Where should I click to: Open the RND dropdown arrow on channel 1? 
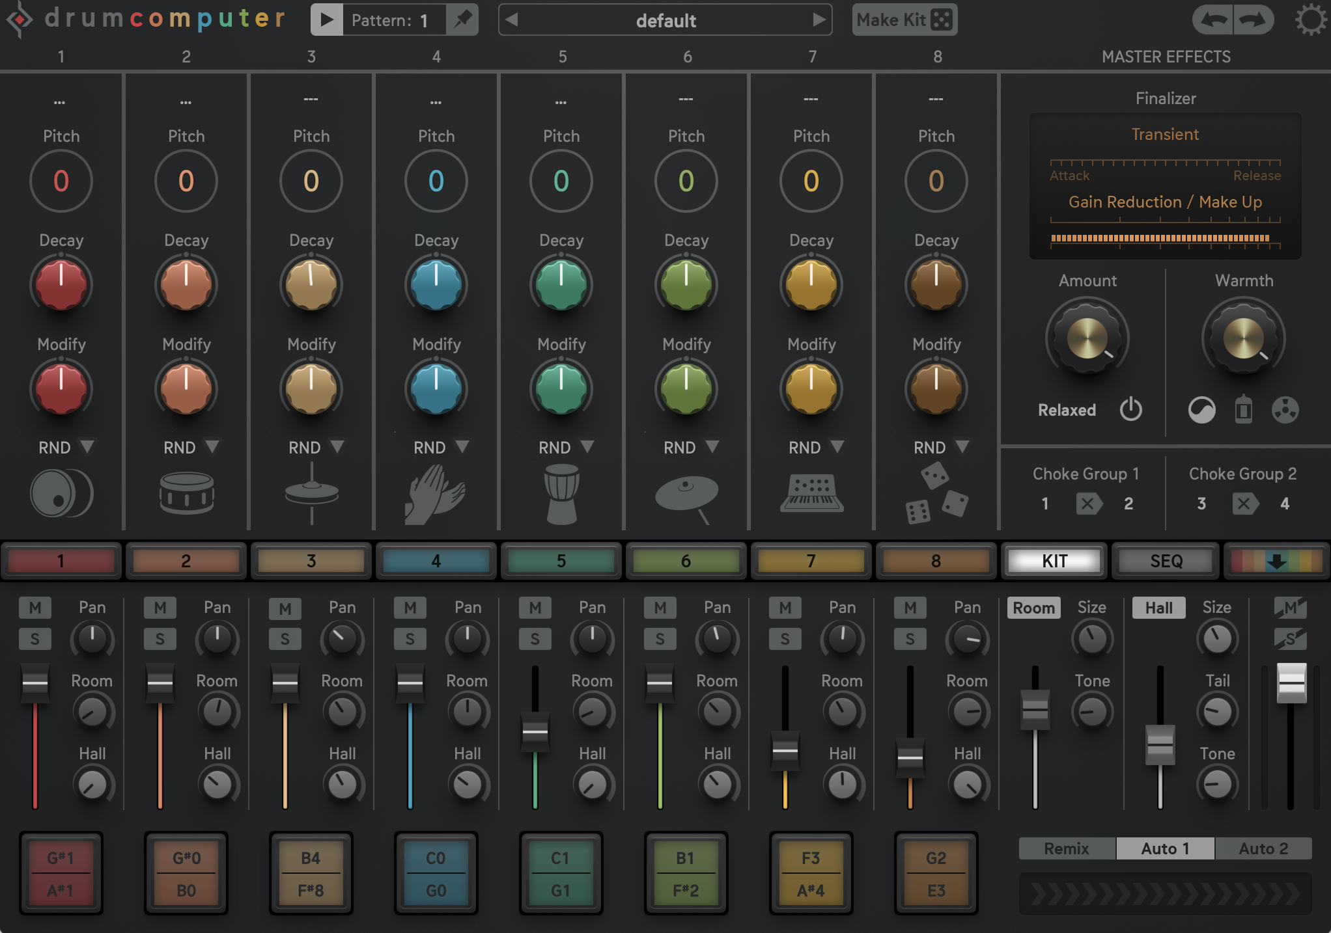[87, 446]
